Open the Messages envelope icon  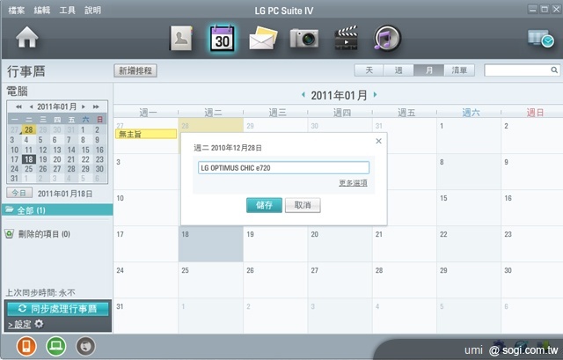tap(263, 38)
